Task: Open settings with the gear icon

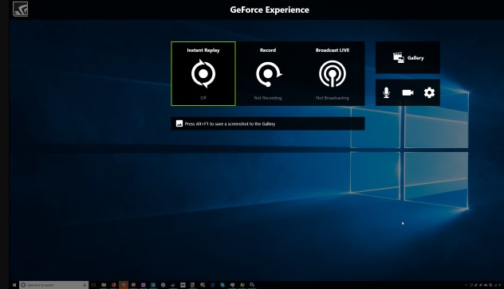Action: [429, 92]
